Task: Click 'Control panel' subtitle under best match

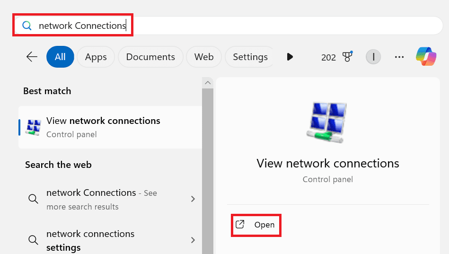Action: 71,135
